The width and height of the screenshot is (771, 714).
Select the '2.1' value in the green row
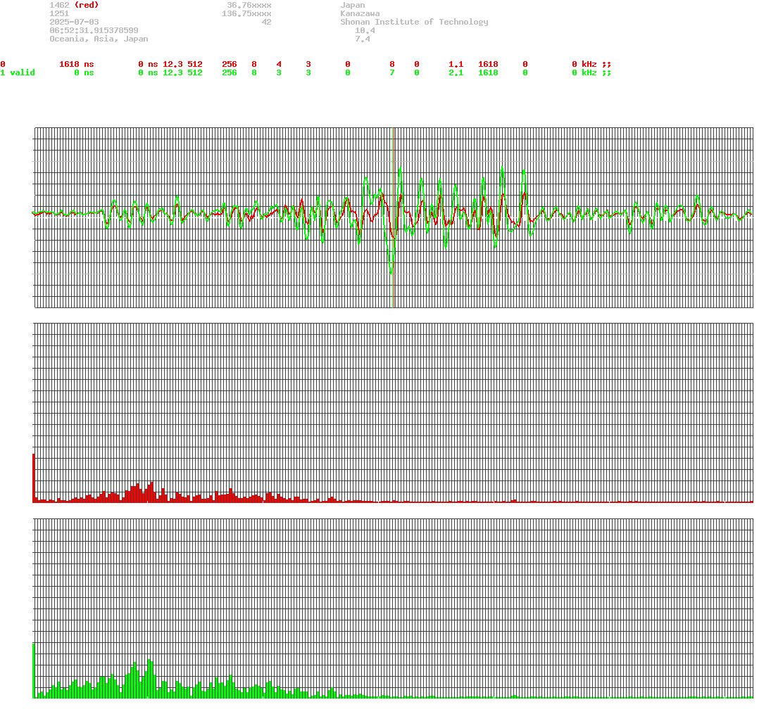tap(456, 72)
